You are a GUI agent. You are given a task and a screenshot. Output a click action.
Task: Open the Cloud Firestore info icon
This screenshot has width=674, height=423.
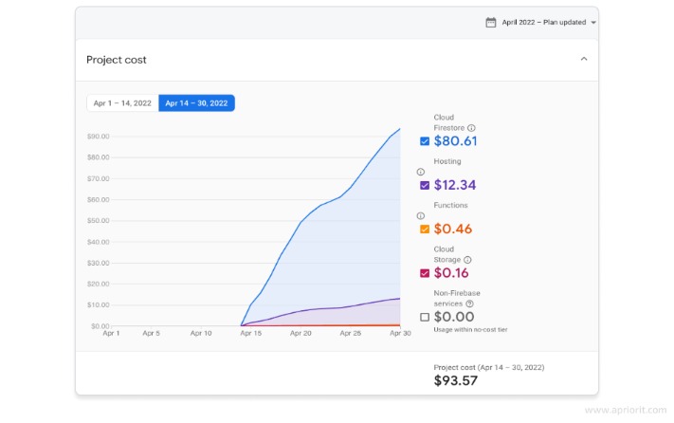click(x=471, y=128)
